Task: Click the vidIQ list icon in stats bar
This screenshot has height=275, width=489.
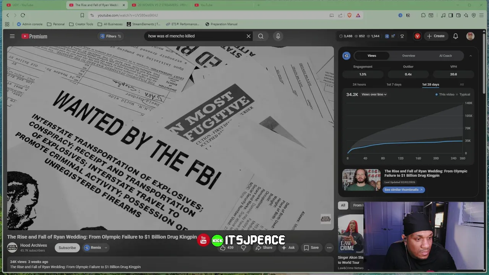Action: [393, 36]
